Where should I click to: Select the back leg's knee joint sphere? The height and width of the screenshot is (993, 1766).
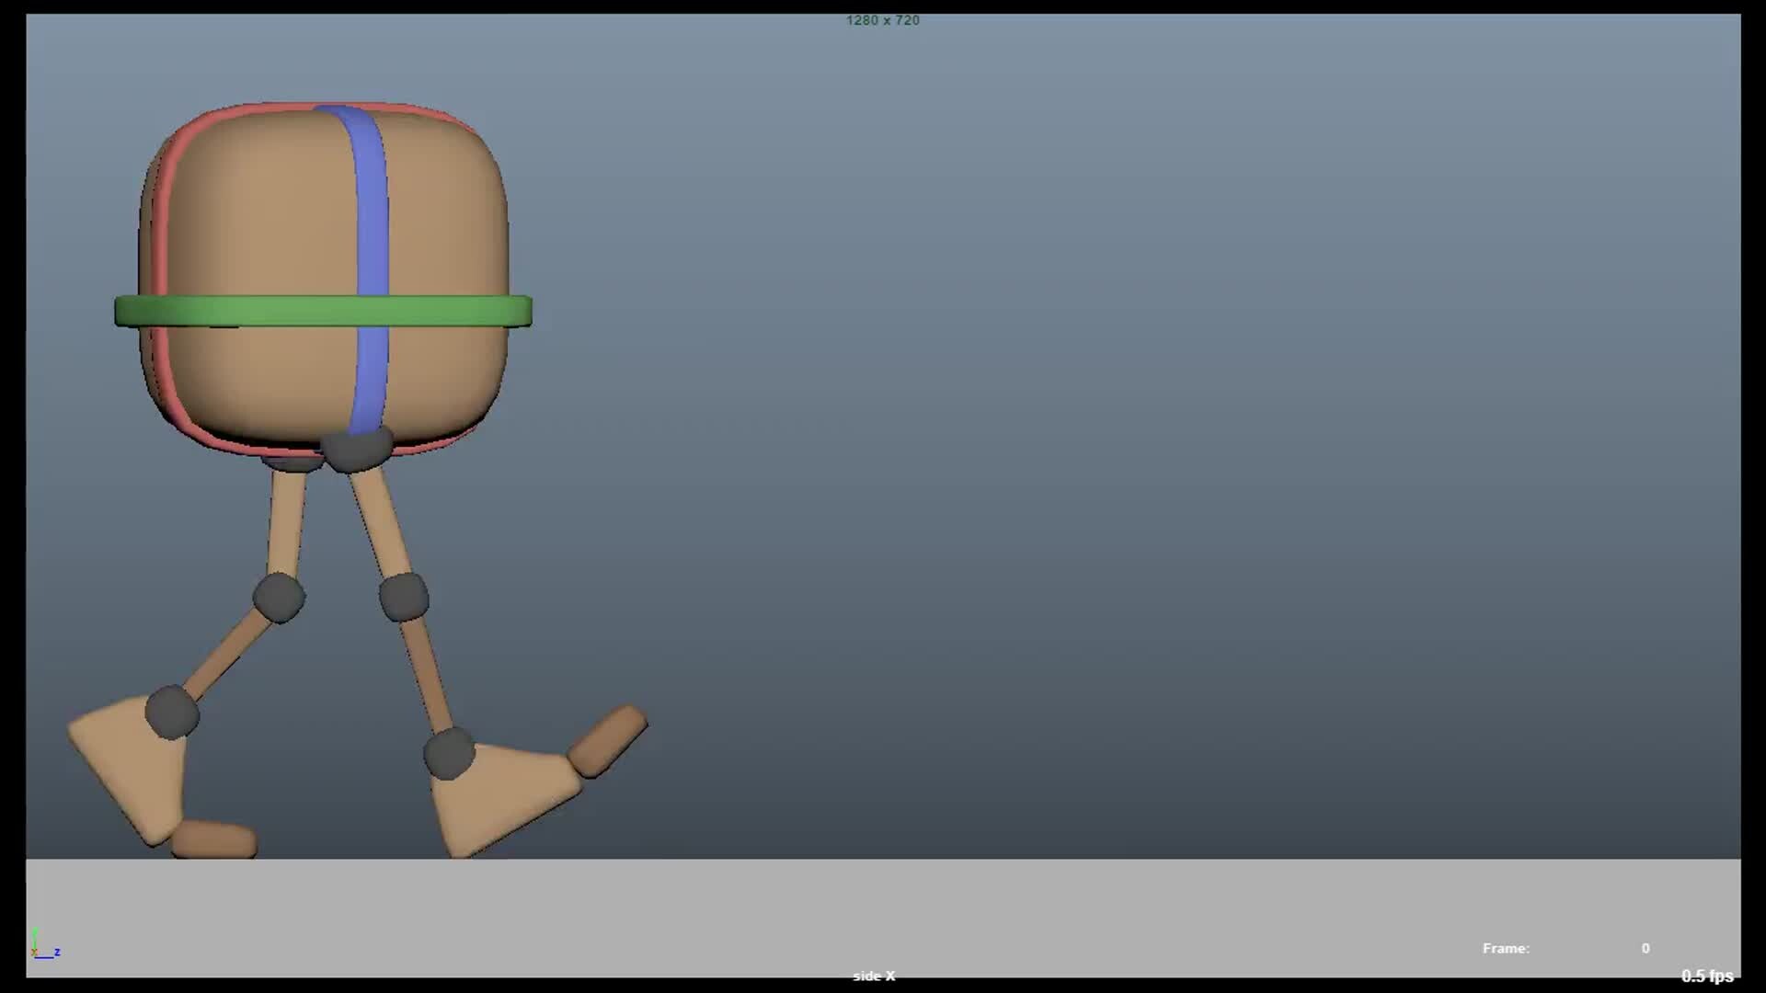(x=279, y=597)
